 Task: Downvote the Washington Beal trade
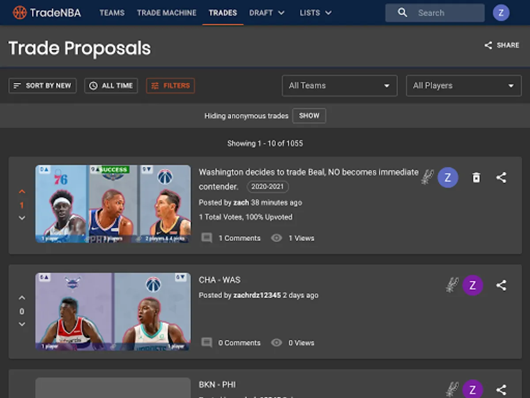pyautogui.click(x=22, y=218)
